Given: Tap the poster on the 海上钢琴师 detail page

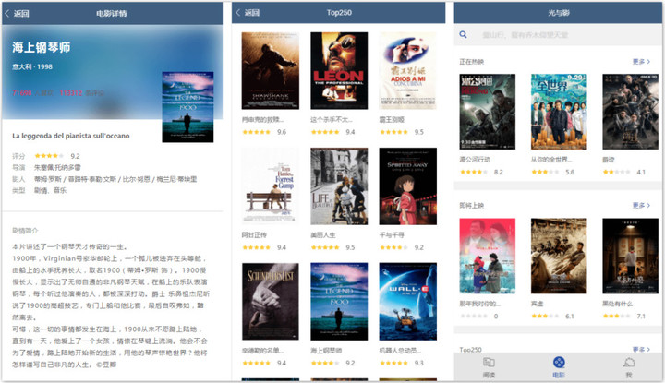Looking at the screenshot, I should (x=187, y=107).
